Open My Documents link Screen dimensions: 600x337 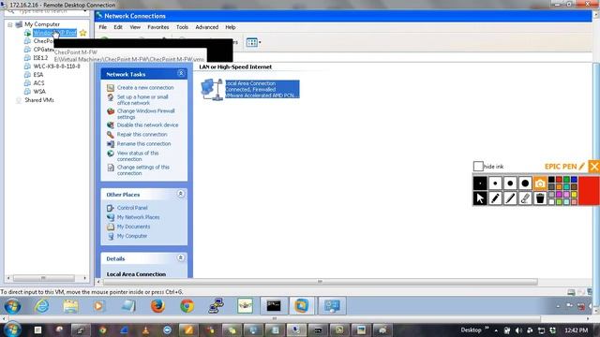pos(133,227)
